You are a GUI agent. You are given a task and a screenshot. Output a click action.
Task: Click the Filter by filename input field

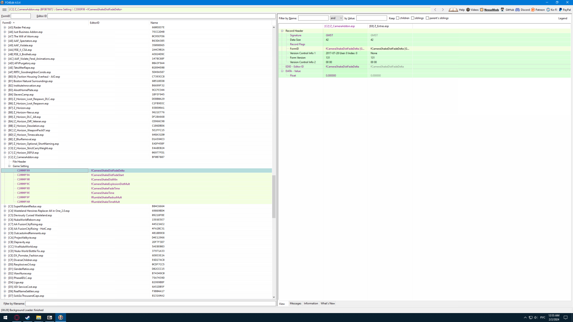click(x=150, y=304)
